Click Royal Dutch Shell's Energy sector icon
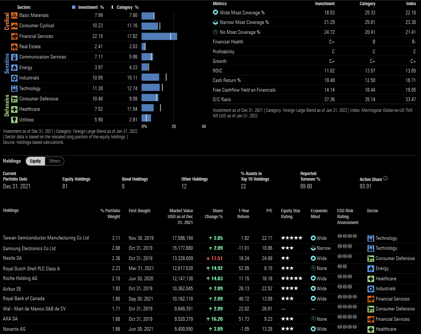 (x=371, y=269)
